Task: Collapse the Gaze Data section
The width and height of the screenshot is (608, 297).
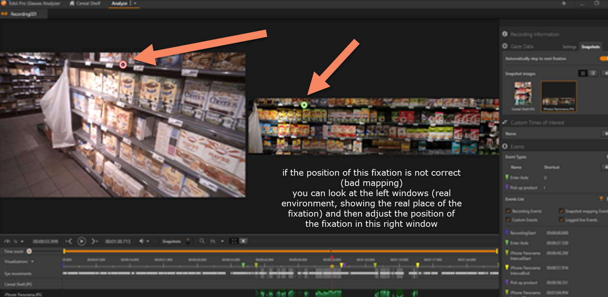Action: click(x=518, y=46)
